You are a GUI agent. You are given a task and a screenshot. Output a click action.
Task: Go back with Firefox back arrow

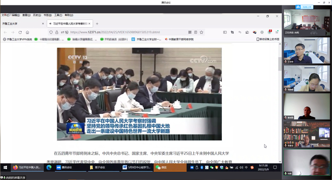[x=5, y=32]
